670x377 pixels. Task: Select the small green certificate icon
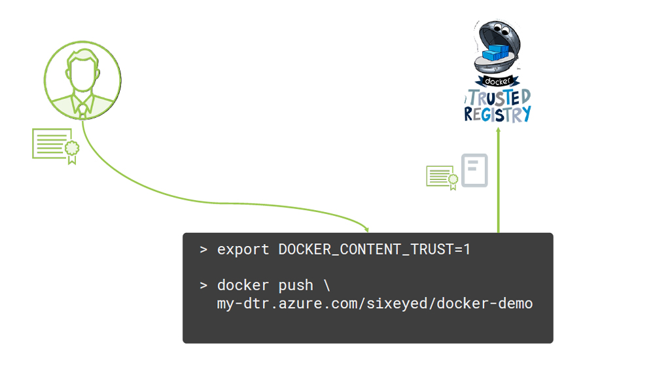click(x=442, y=177)
